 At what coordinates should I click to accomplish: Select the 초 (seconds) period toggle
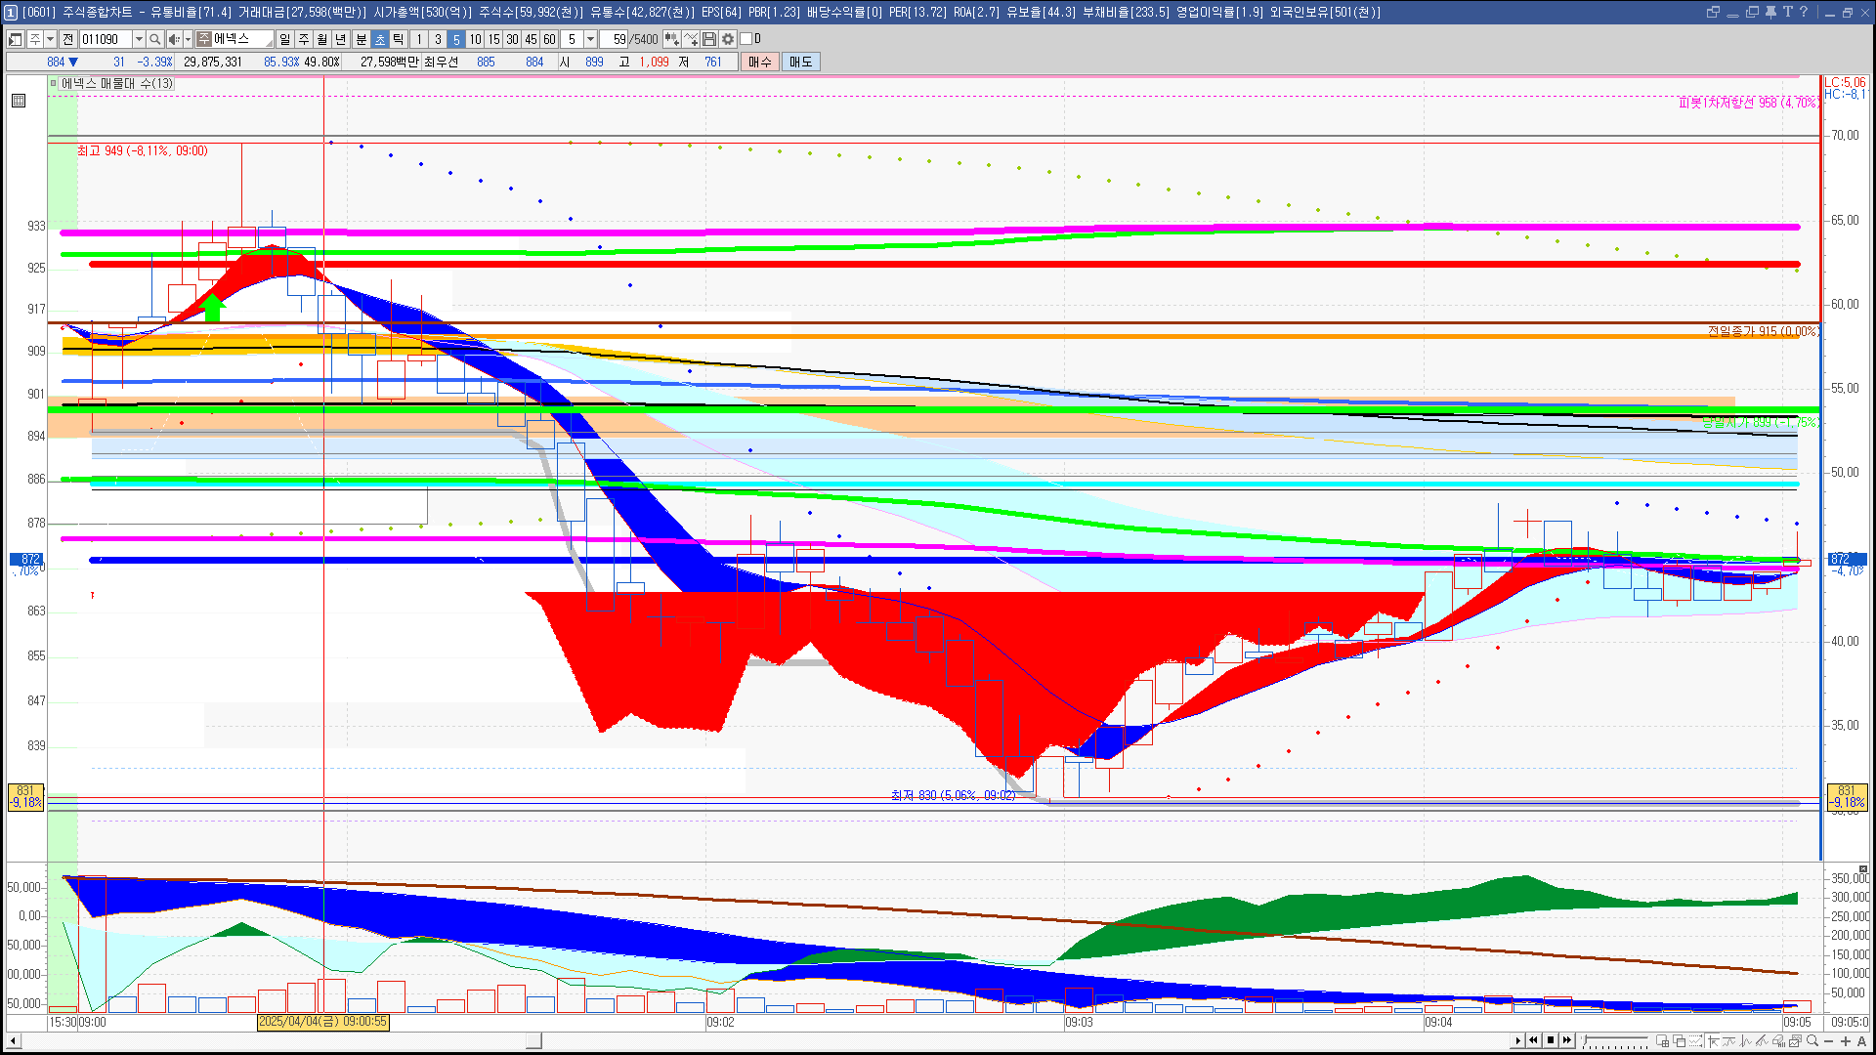click(380, 39)
